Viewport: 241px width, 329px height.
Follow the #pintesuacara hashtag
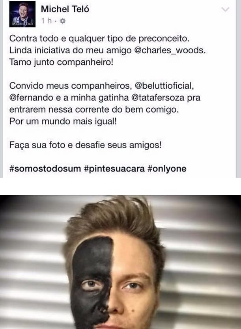(x=114, y=168)
